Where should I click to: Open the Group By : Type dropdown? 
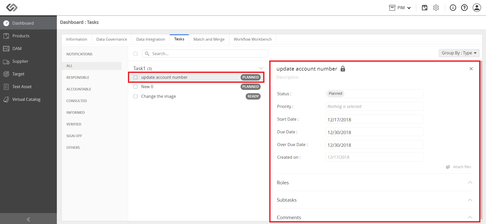coord(459,53)
